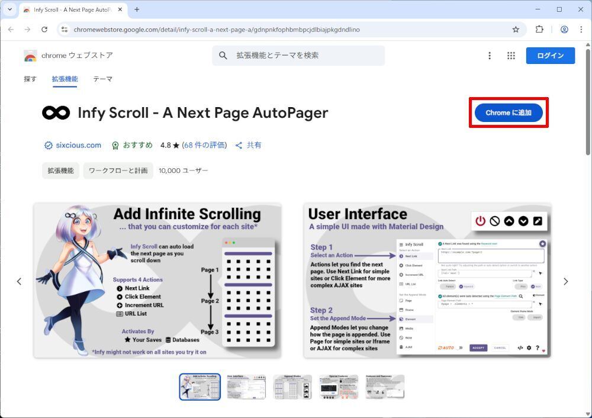Click the page vertical scrollbar
Viewport: 592px width, 418px height.
coord(588,102)
